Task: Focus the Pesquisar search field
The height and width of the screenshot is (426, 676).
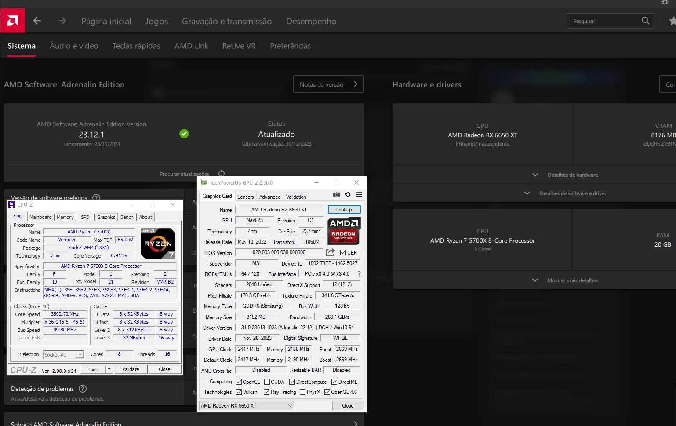Action: (x=610, y=21)
